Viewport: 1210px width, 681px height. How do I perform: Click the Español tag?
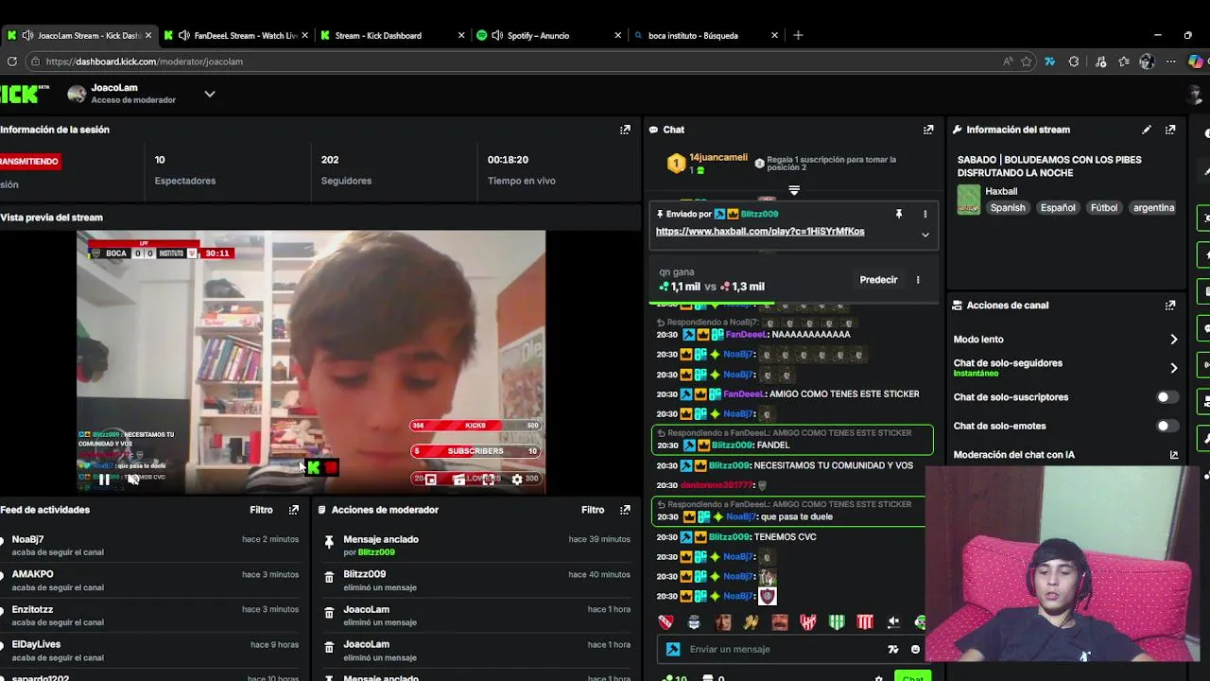(x=1058, y=208)
